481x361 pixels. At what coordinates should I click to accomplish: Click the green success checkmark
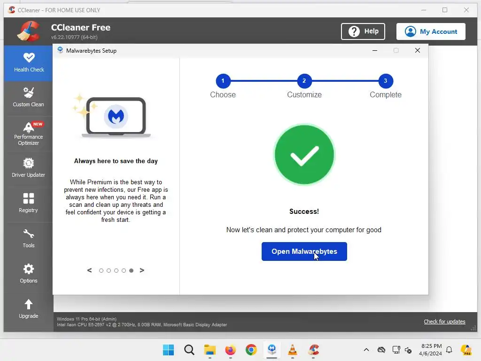tap(304, 154)
